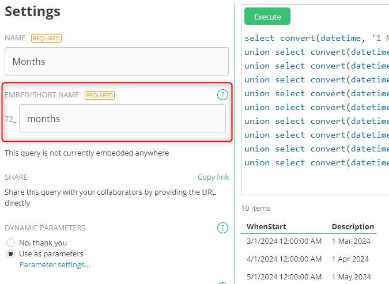Select the "1 Apr 2024" description cell
The width and height of the screenshot is (389, 284).
coord(350,259)
